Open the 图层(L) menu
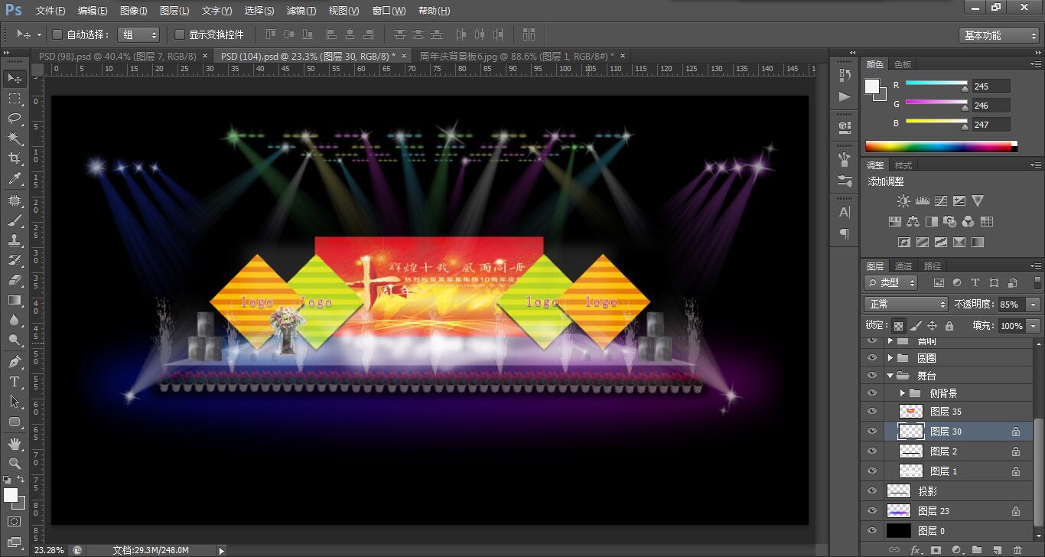 (x=174, y=11)
